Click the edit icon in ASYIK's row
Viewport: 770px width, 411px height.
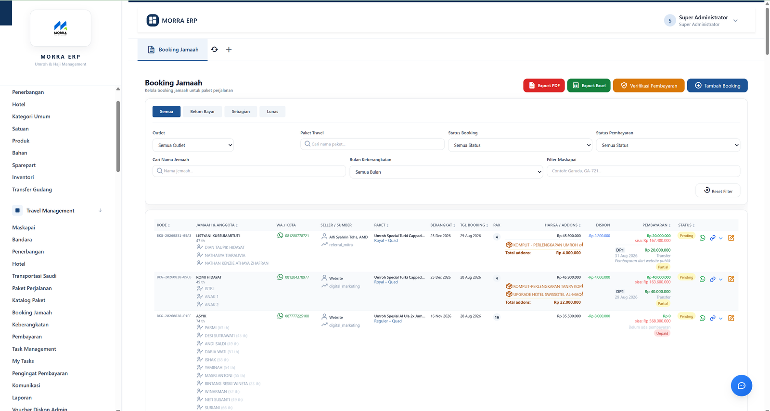point(731,318)
